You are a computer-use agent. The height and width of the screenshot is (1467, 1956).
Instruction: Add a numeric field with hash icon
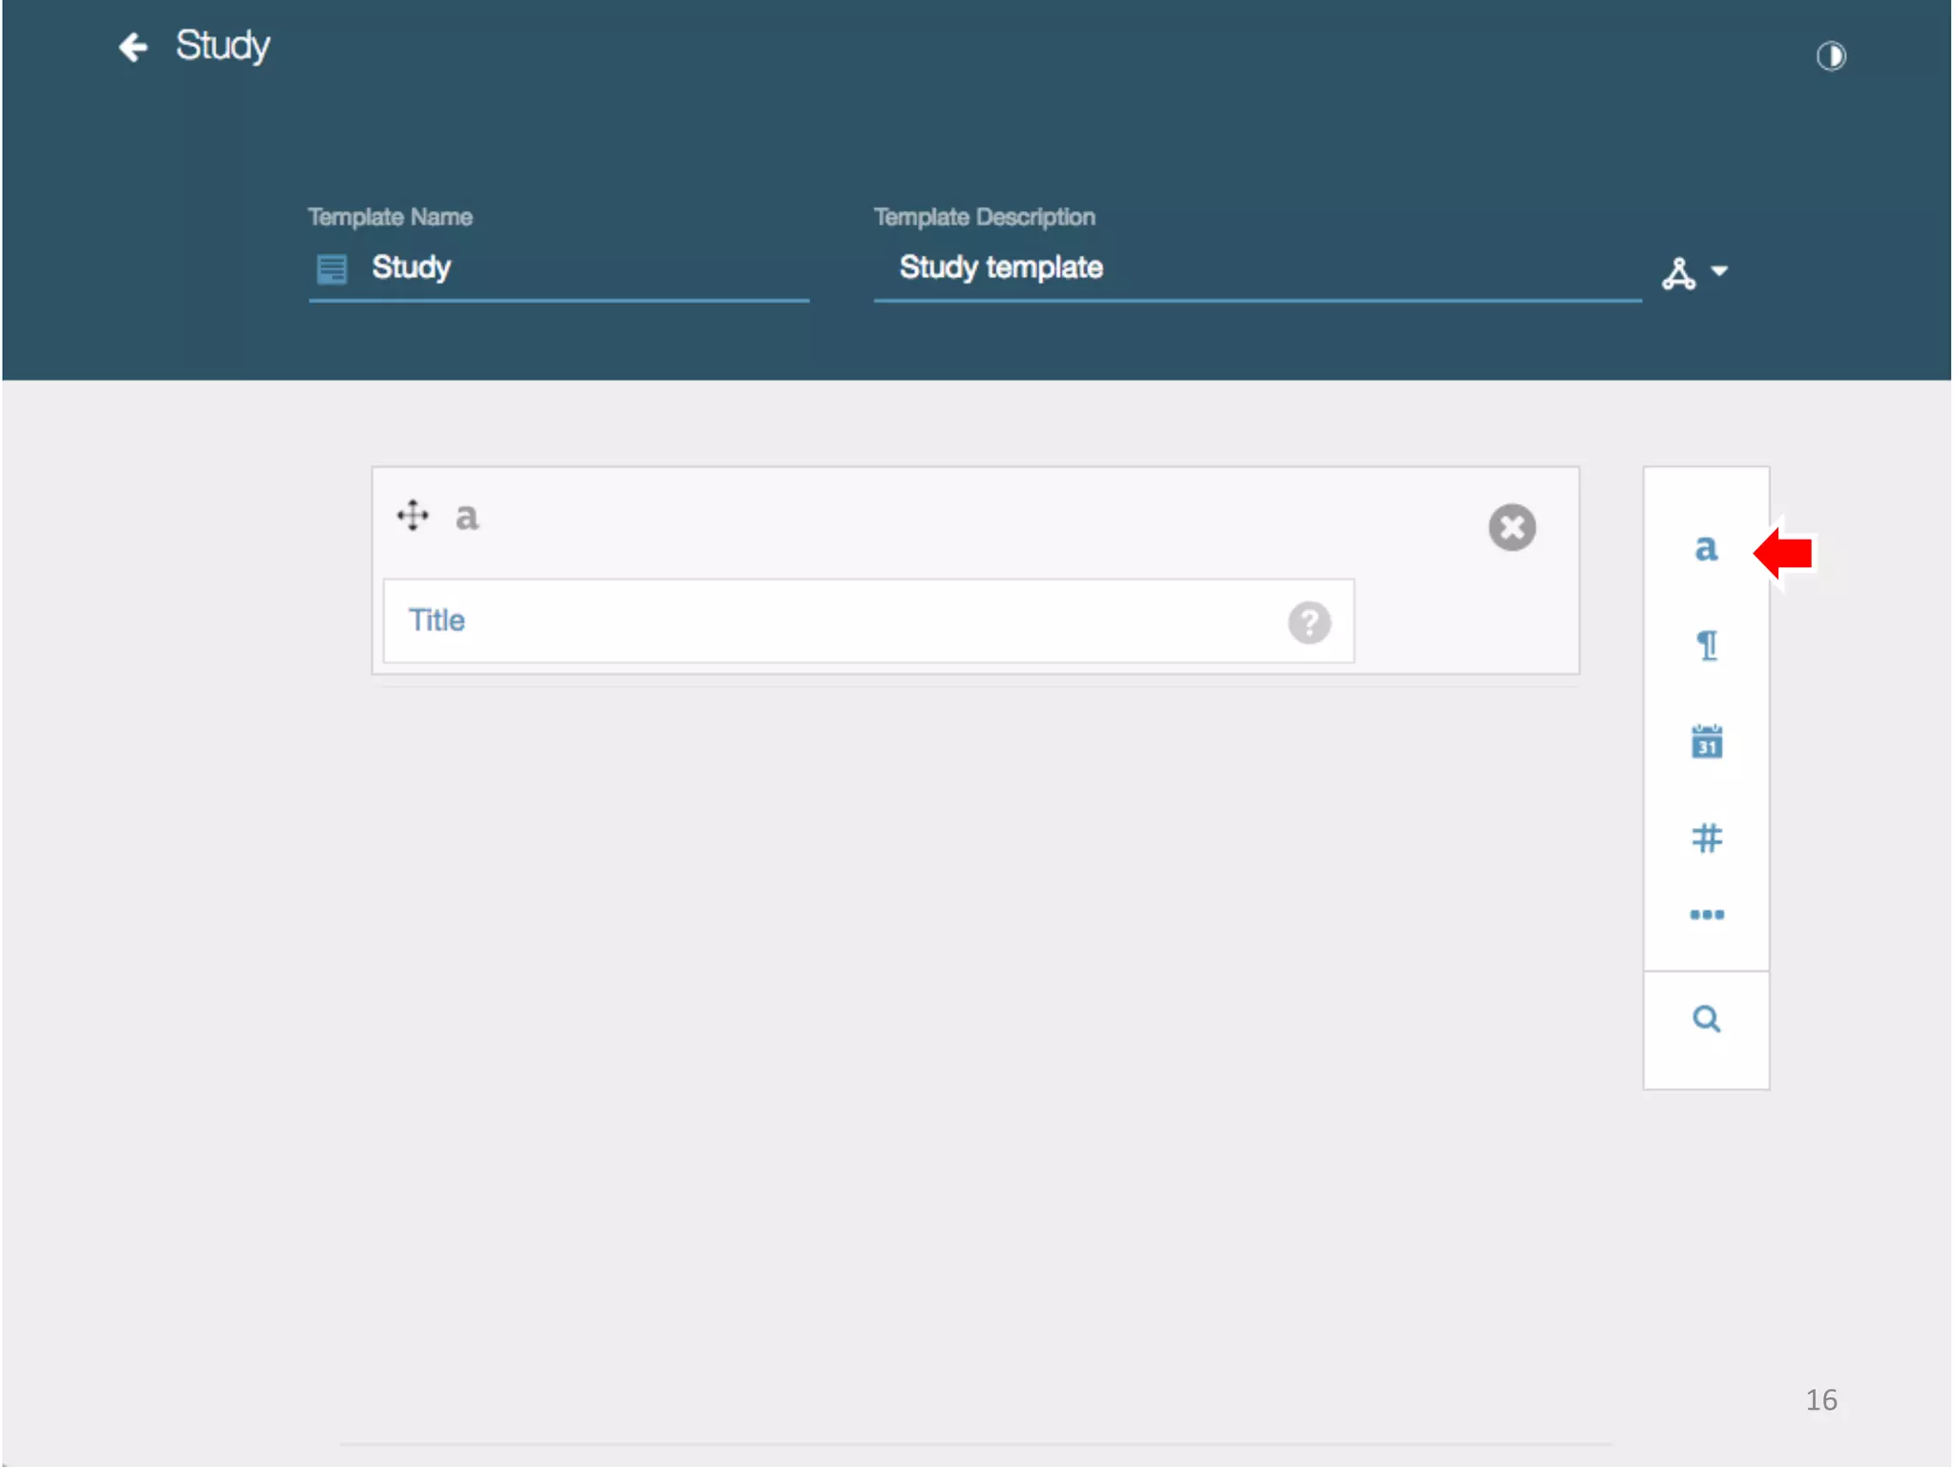[1707, 839]
